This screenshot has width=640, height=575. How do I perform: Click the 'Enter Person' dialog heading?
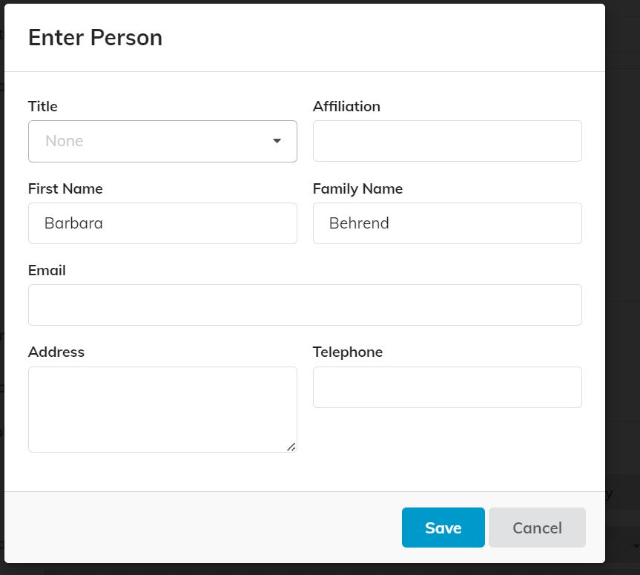pos(95,38)
